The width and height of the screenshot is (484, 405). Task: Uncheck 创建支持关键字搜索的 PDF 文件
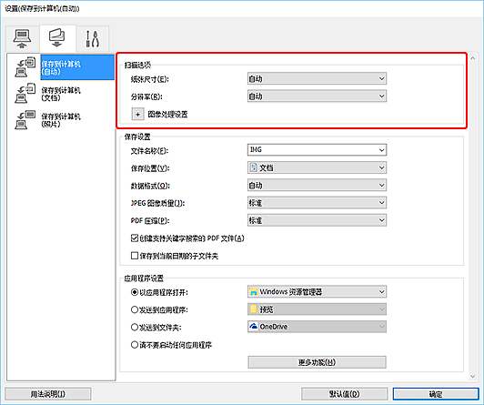135,238
